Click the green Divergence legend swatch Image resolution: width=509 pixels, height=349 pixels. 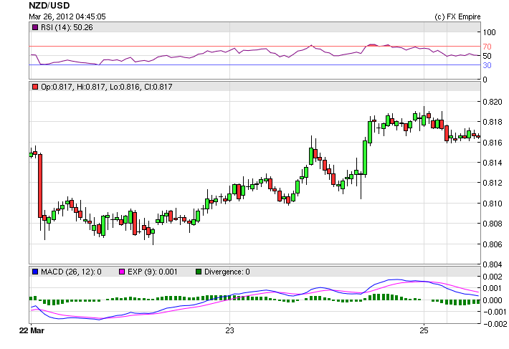click(199, 272)
